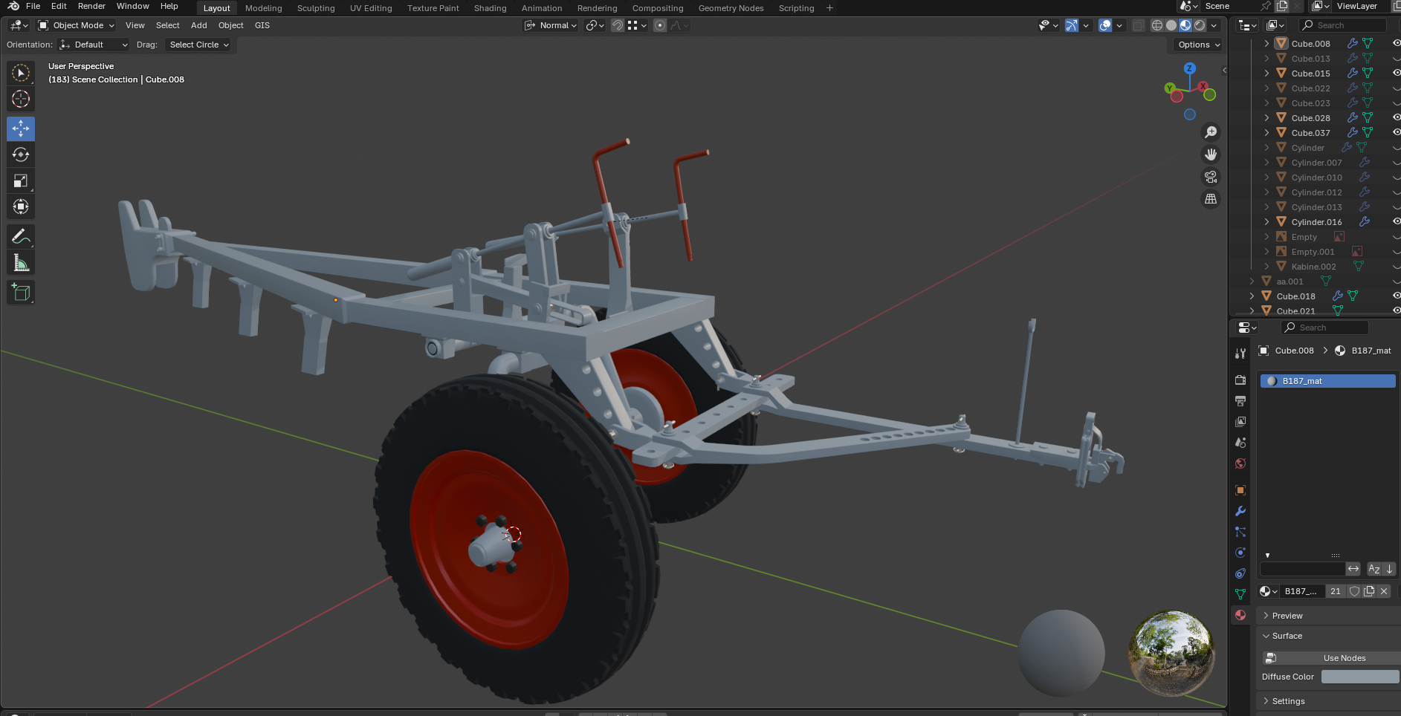The width and height of the screenshot is (1401, 716).
Task: Activate the Scale tool
Action: tap(21, 180)
